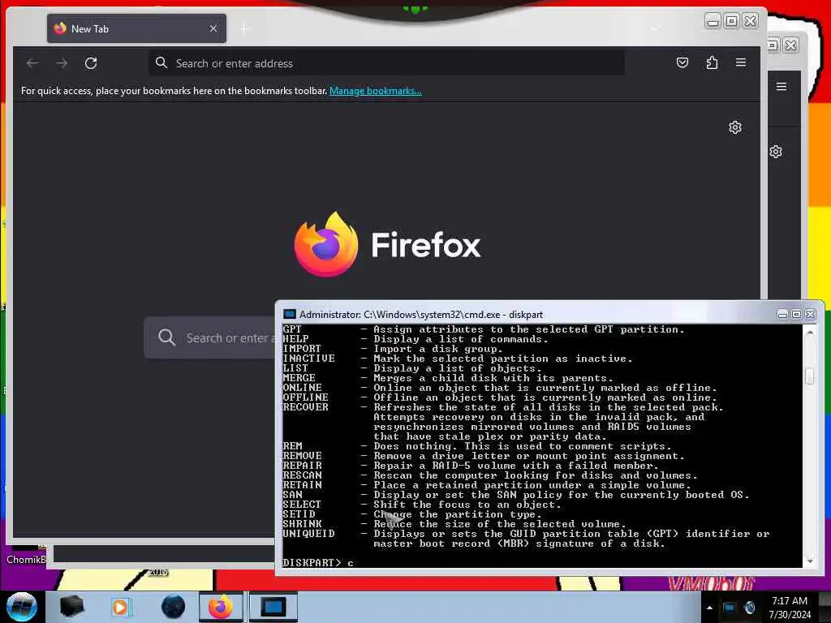
Task: Open the Save to Pocket icon
Action: 682,63
